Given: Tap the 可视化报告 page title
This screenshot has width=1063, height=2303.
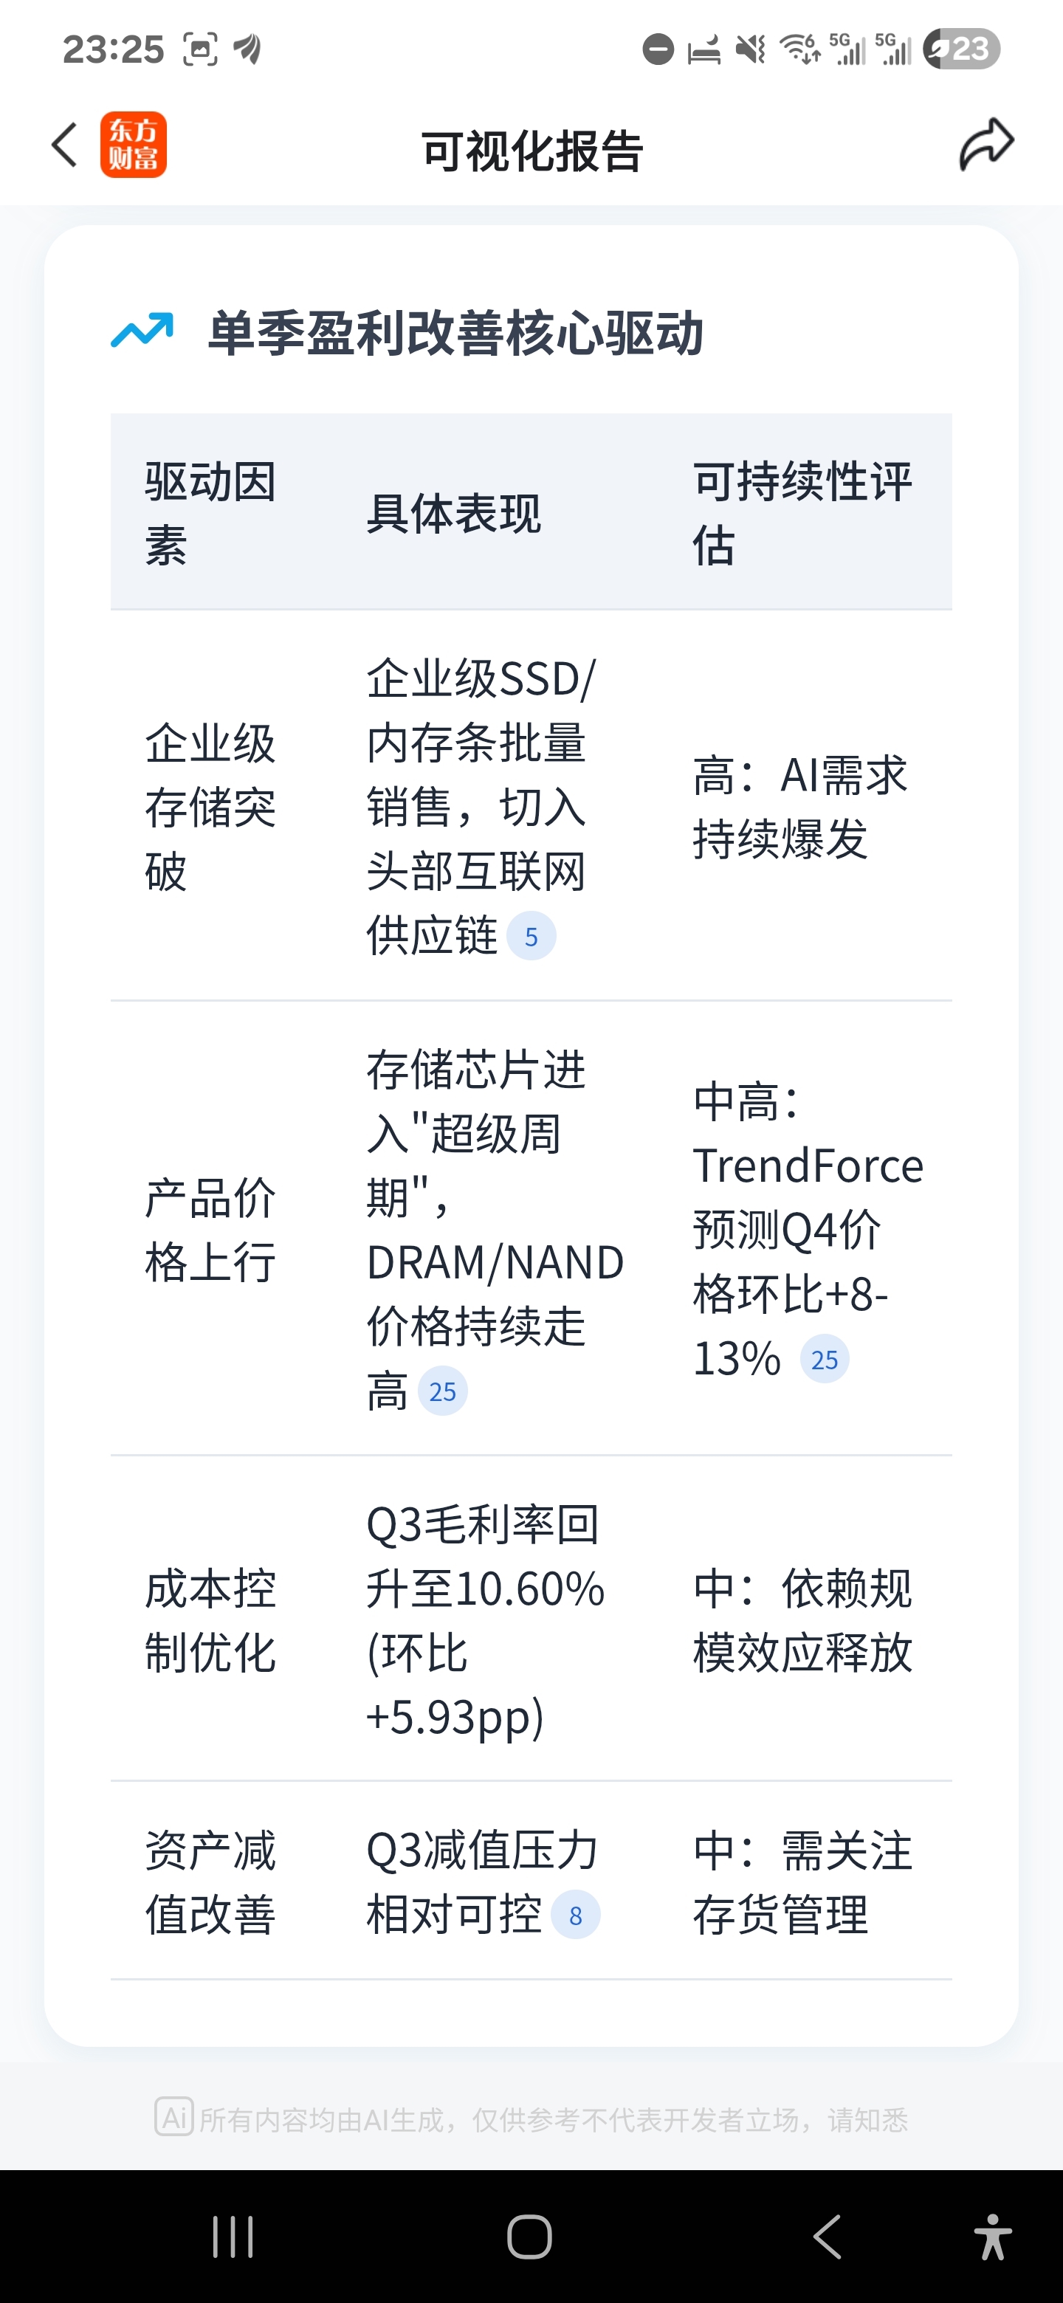Looking at the screenshot, I should click(x=532, y=150).
